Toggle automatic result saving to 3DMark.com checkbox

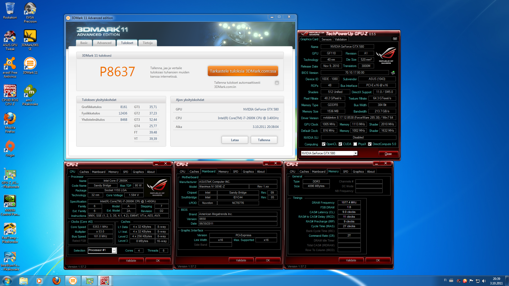[x=277, y=83]
